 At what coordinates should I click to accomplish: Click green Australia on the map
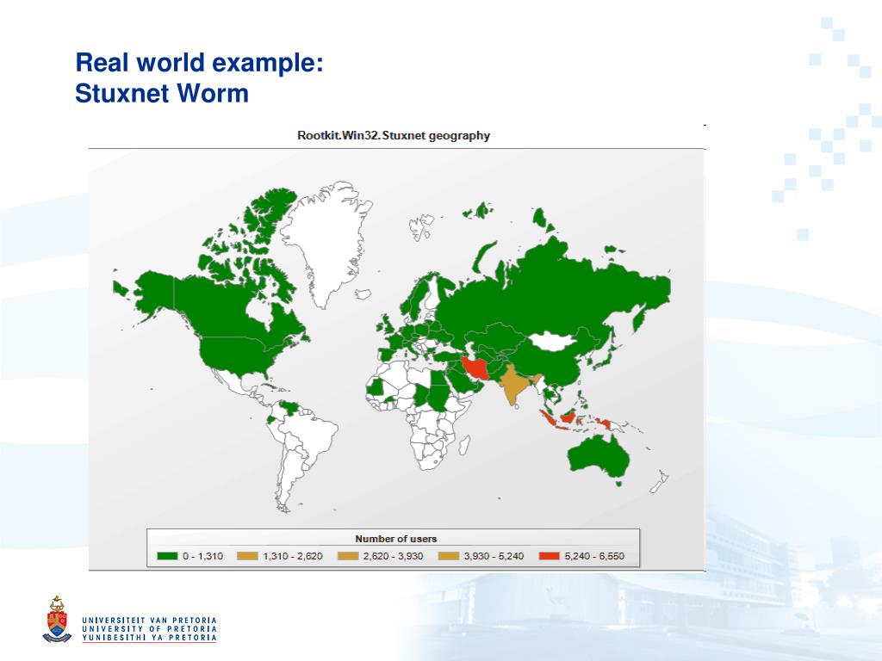(598, 456)
